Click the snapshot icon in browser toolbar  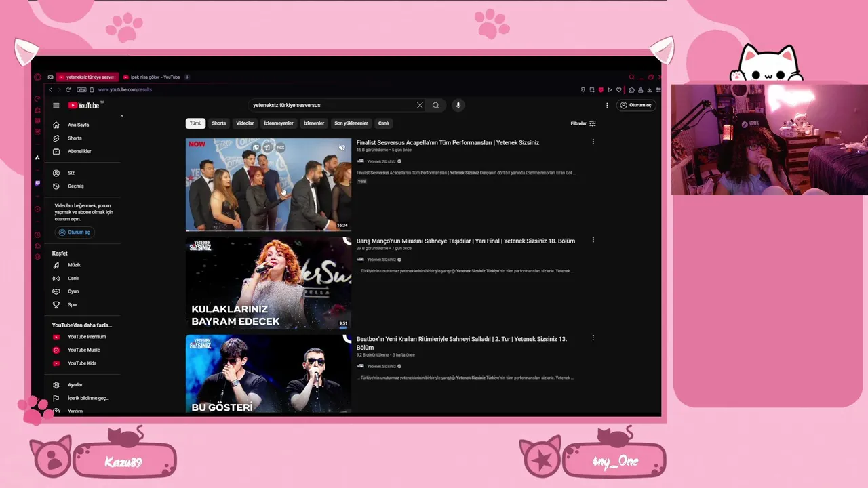coord(592,90)
